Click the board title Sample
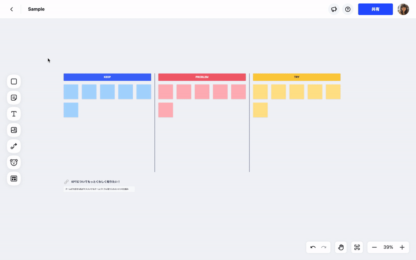The height and width of the screenshot is (260, 416). coord(36,9)
